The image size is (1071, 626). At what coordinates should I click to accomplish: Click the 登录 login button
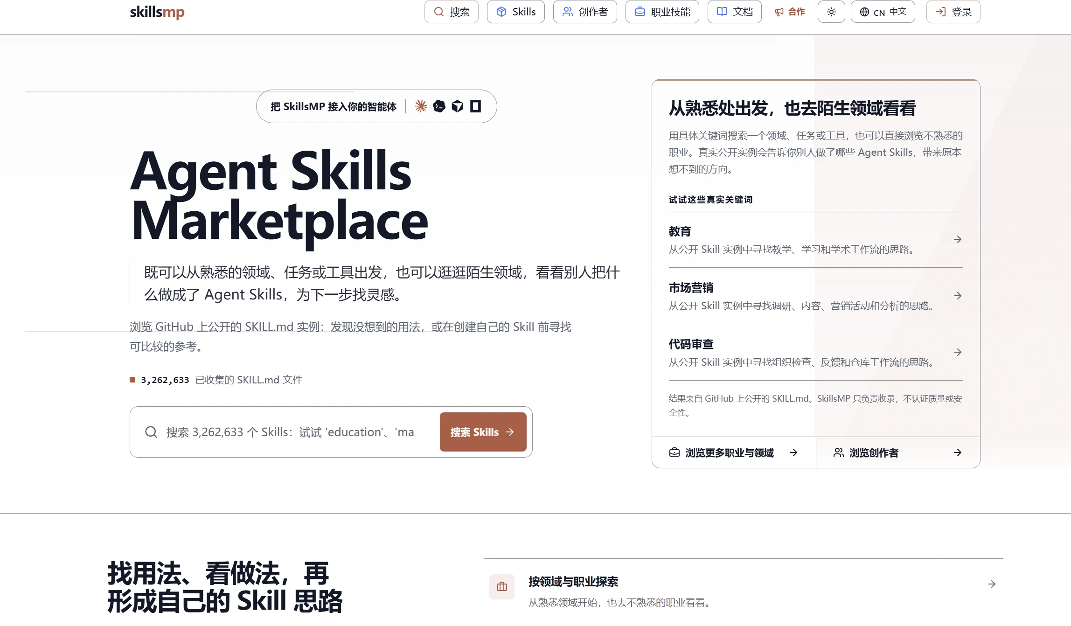tap(953, 12)
